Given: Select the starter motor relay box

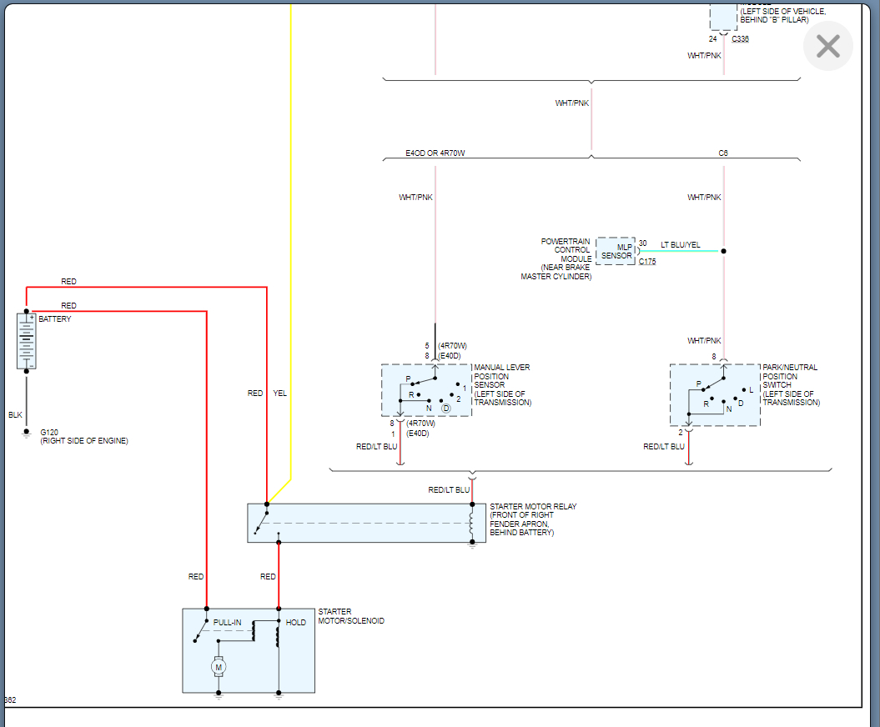Looking at the screenshot, I should point(366,523).
